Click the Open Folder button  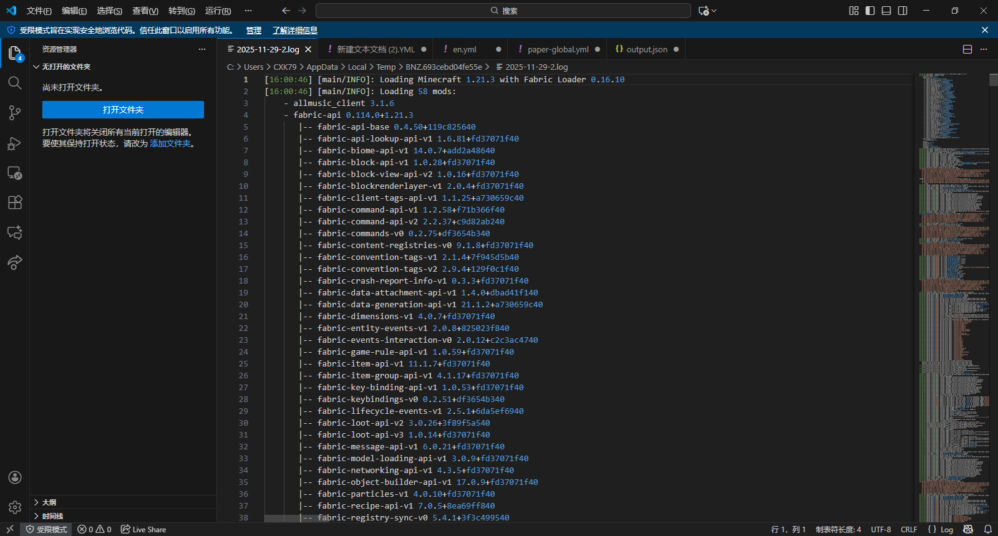[x=123, y=110]
